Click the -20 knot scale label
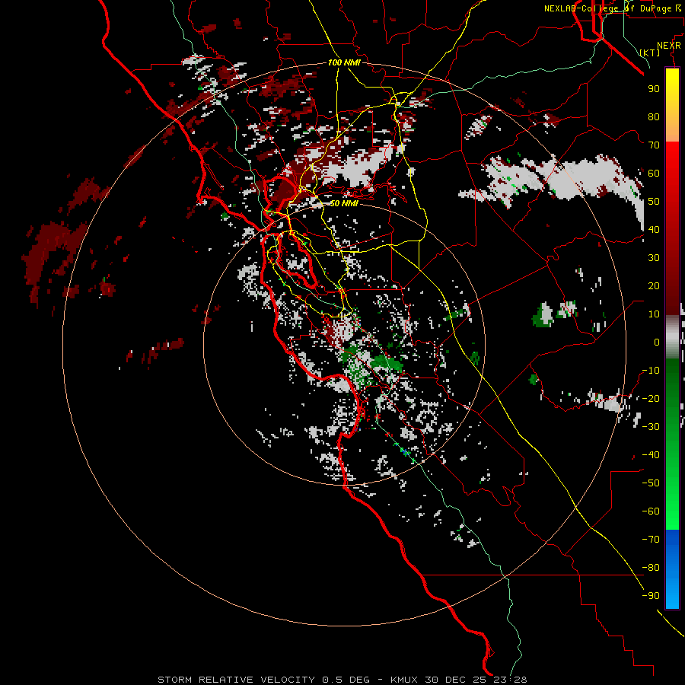Viewport: 685px width, 685px height. (651, 398)
